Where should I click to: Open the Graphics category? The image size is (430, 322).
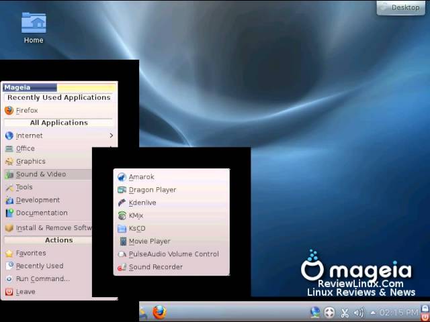[48, 161]
